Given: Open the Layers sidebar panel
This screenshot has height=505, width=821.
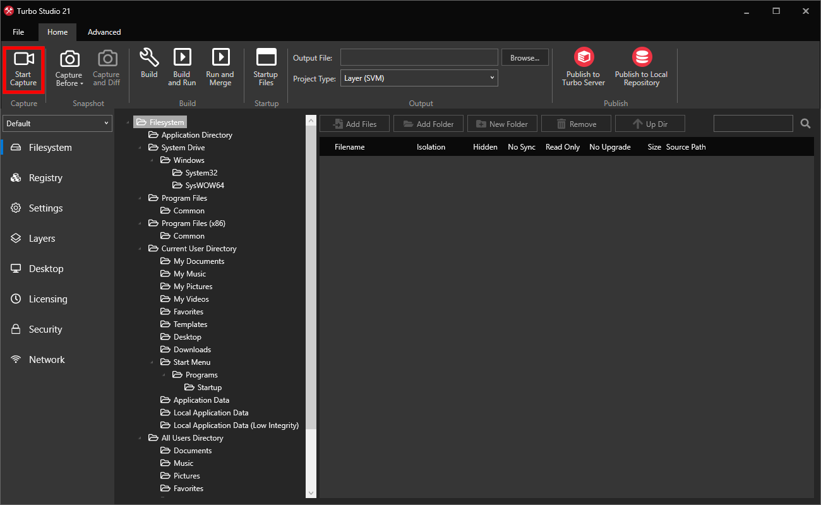Looking at the screenshot, I should (x=40, y=238).
